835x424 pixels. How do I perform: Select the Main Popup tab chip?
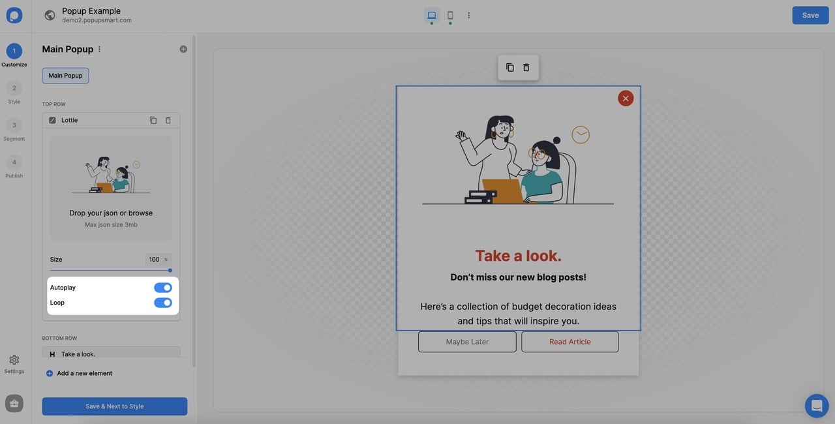pos(65,76)
